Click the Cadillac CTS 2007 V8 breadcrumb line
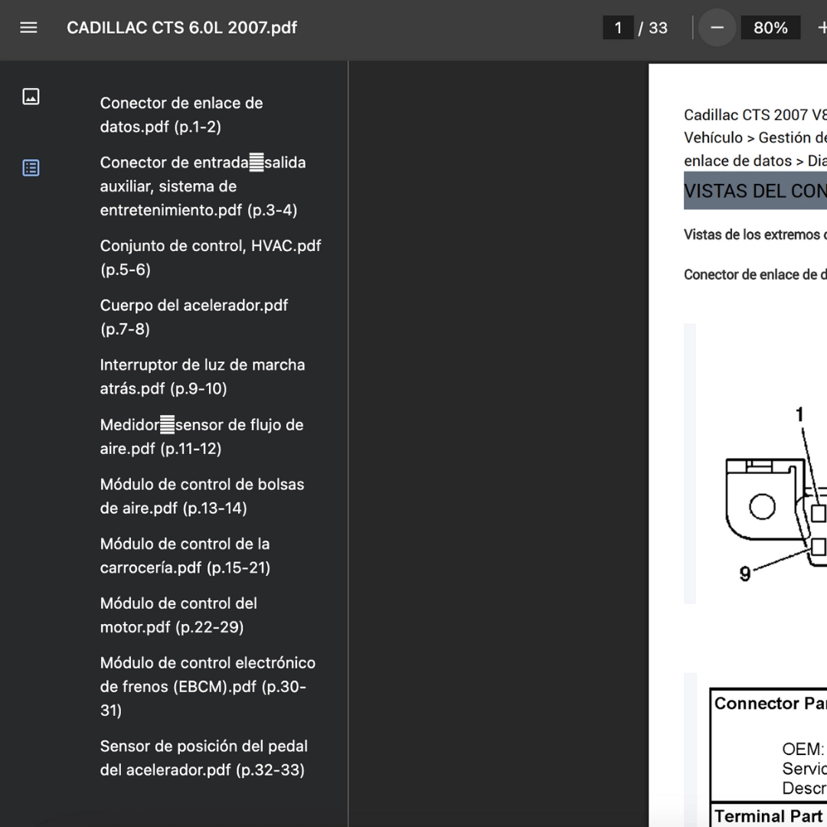 [x=755, y=114]
